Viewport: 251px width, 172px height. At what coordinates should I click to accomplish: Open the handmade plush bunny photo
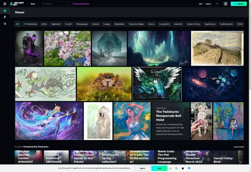(202, 121)
